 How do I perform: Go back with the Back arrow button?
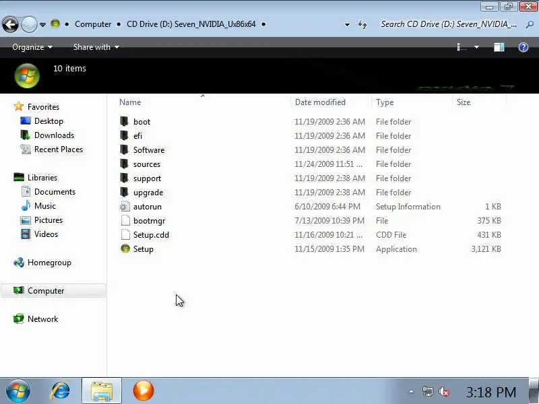pos(10,24)
